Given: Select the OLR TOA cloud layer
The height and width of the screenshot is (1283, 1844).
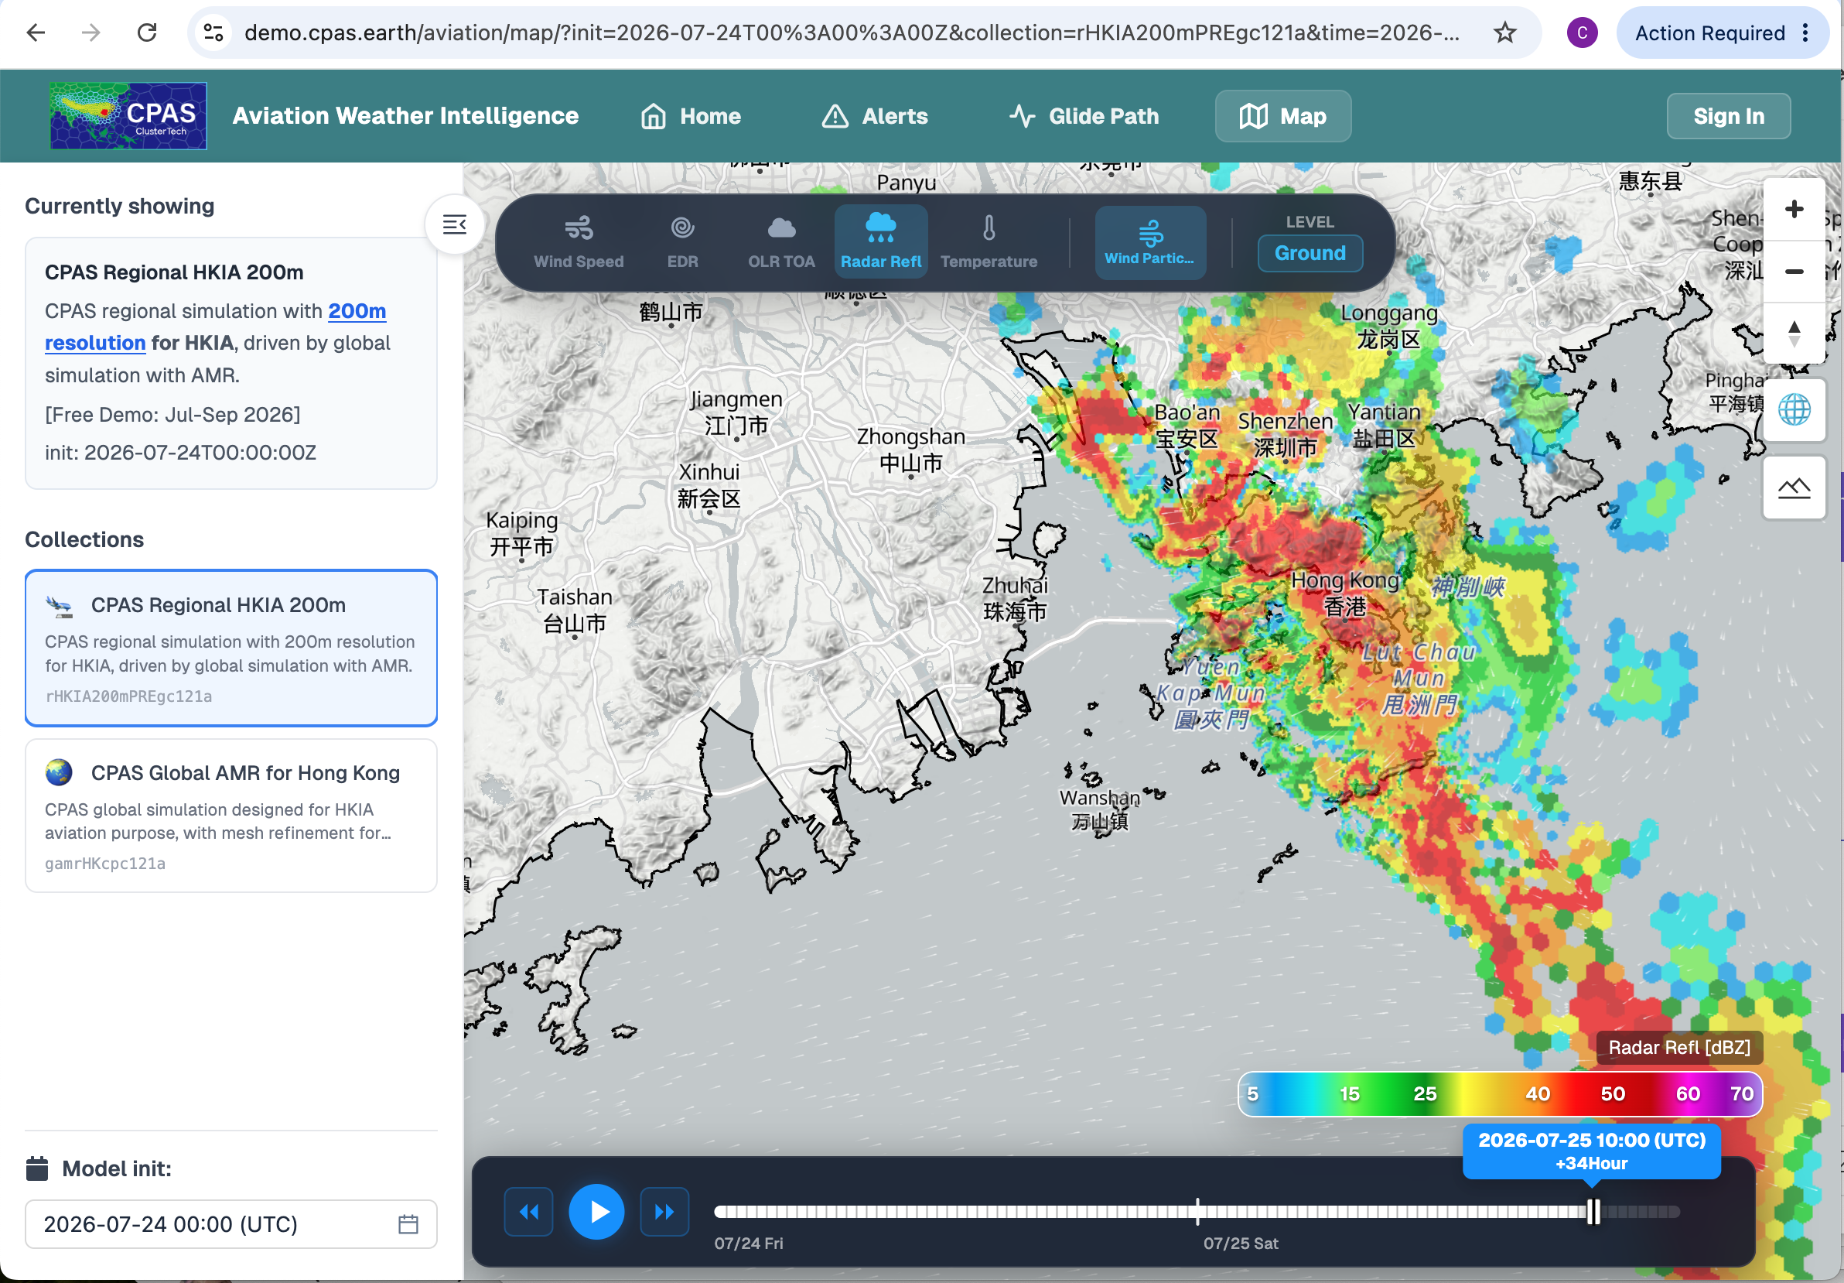Looking at the screenshot, I should click(x=781, y=241).
